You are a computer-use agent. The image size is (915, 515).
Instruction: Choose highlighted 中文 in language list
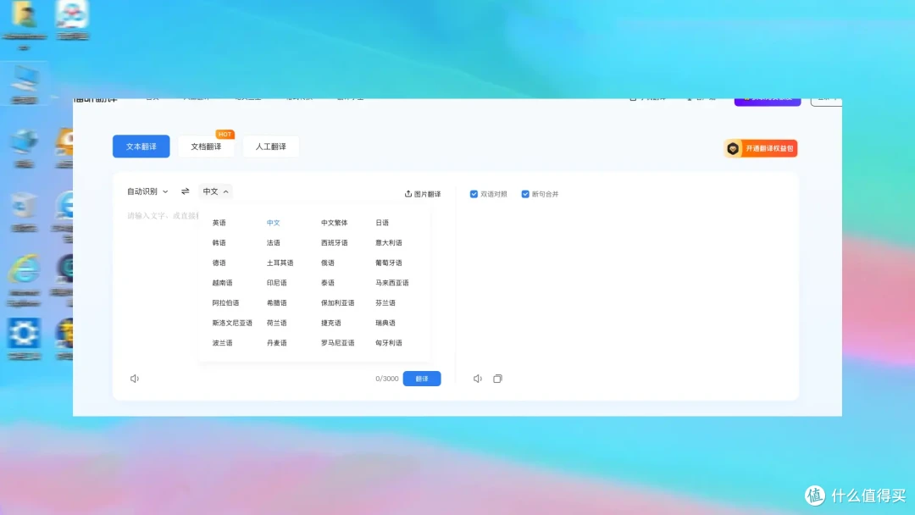[273, 223]
